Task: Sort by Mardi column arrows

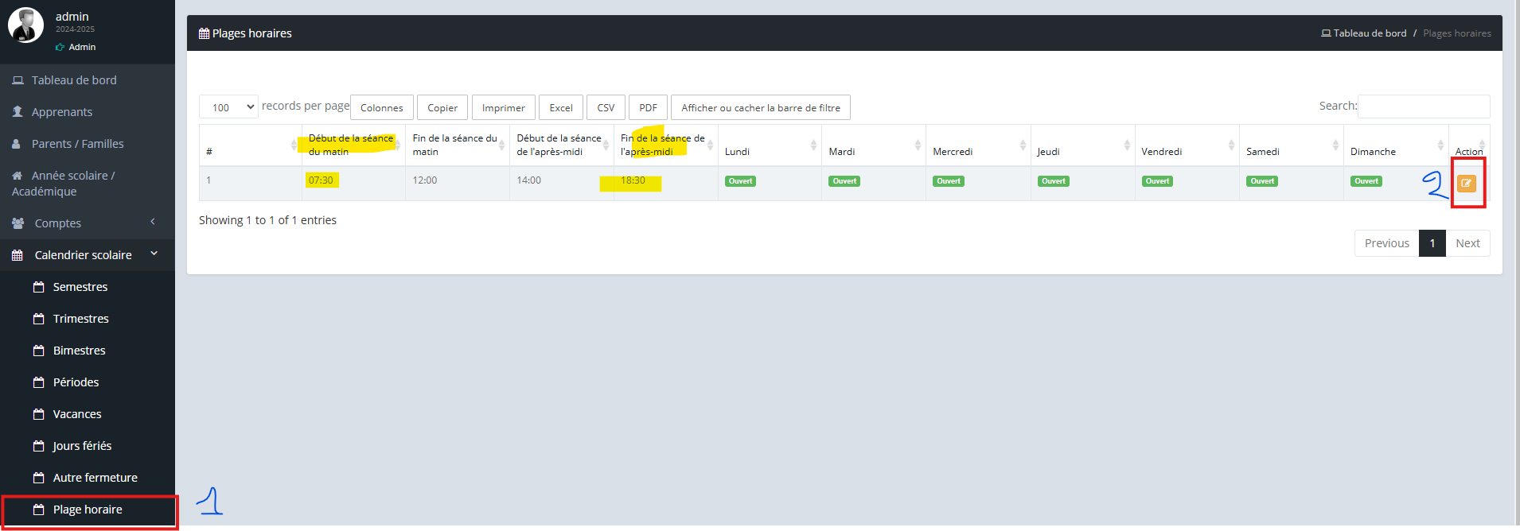Action: tap(918, 145)
